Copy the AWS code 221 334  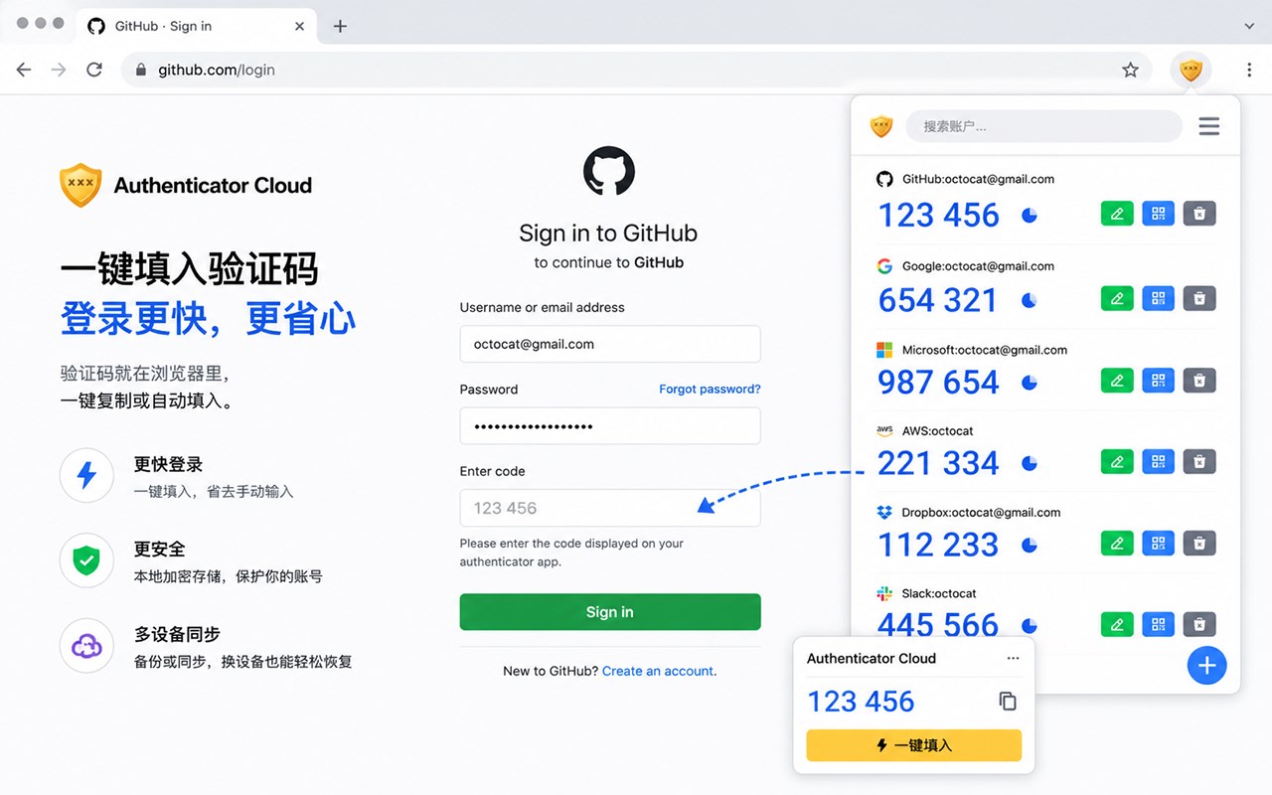[938, 463]
